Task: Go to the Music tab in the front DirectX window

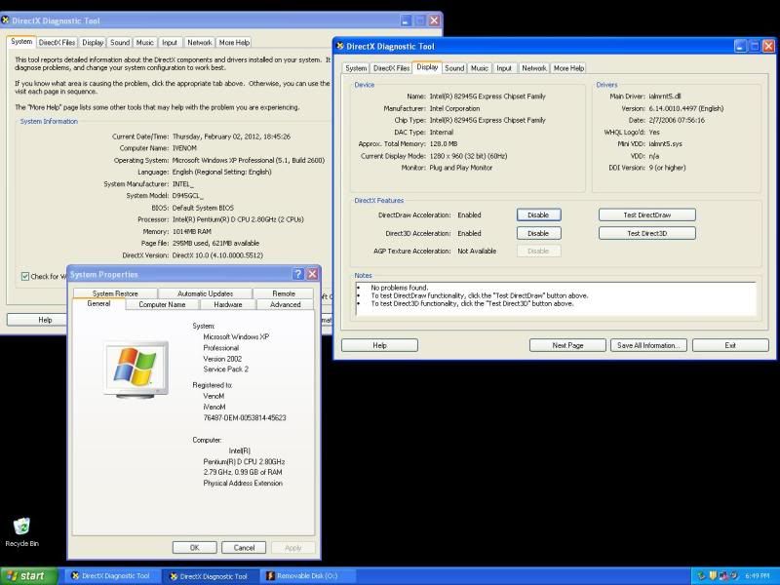Action: tap(480, 68)
